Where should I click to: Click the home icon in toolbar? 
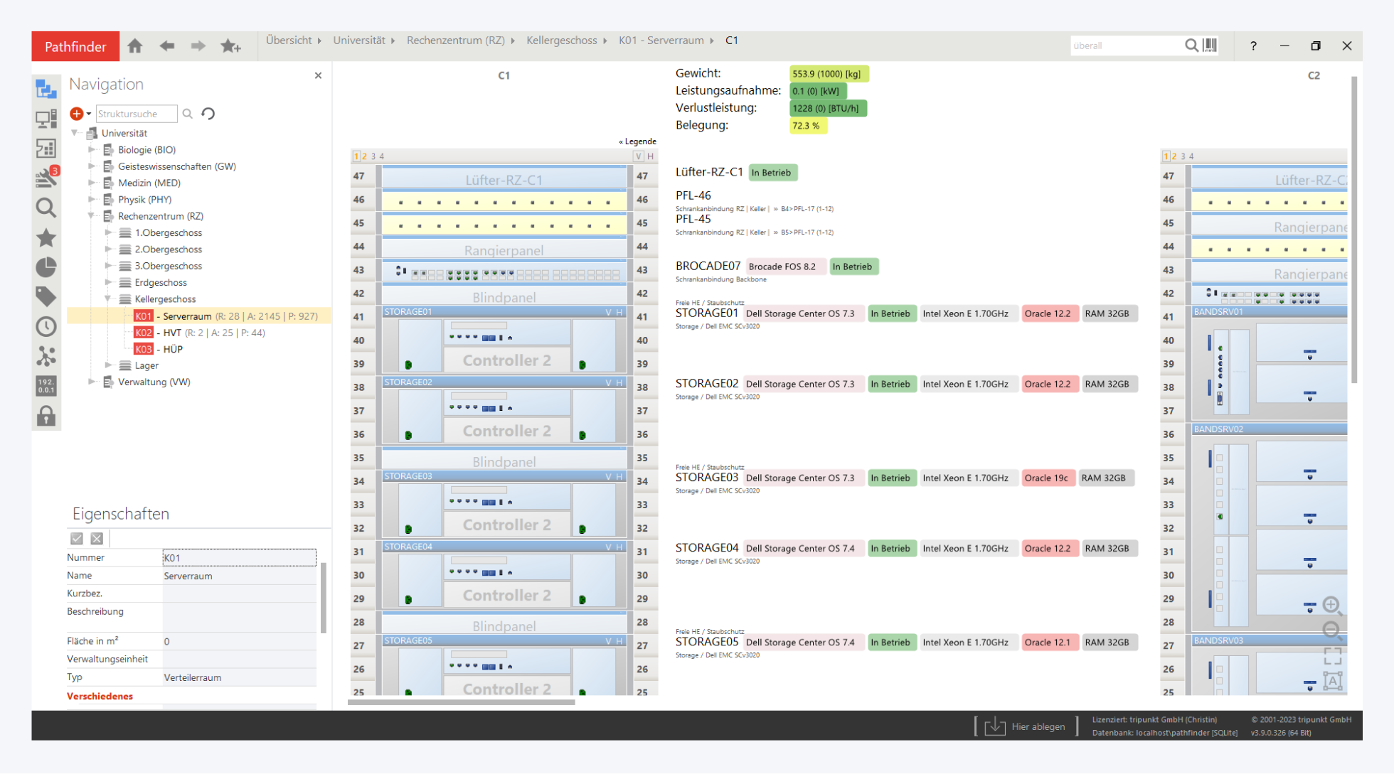pyautogui.click(x=135, y=46)
